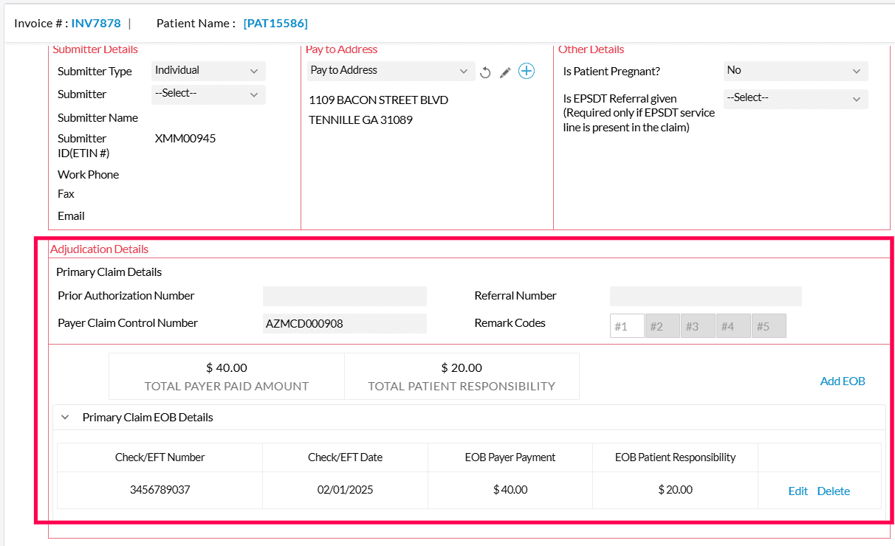The image size is (895, 546).
Task: Click the Prior Authorization Number field
Action: click(x=344, y=295)
